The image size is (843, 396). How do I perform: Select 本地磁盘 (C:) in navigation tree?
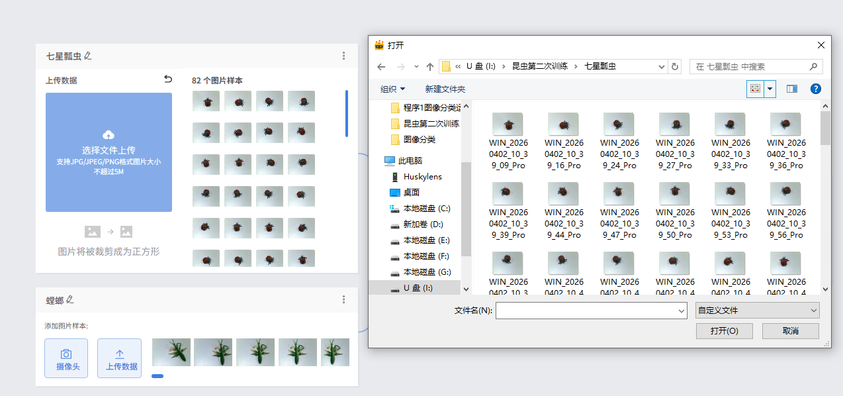[x=426, y=209]
